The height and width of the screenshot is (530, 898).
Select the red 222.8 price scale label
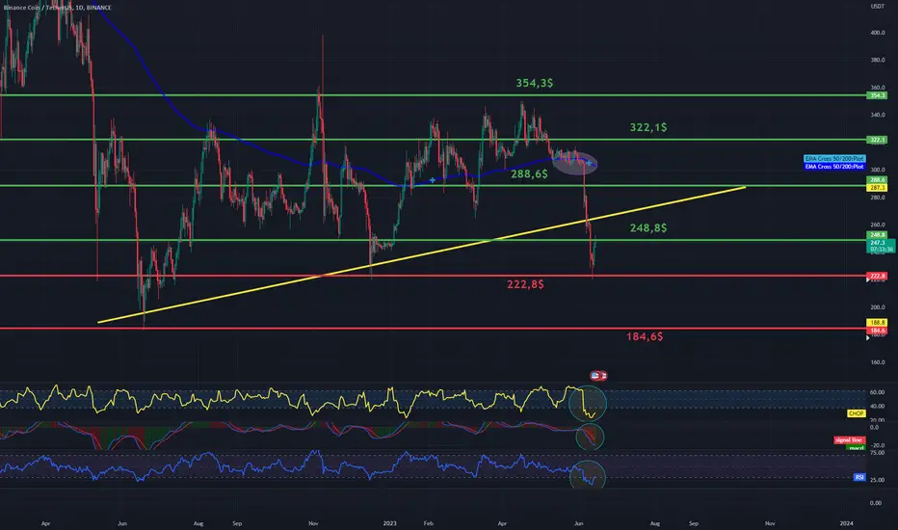pos(878,277)
